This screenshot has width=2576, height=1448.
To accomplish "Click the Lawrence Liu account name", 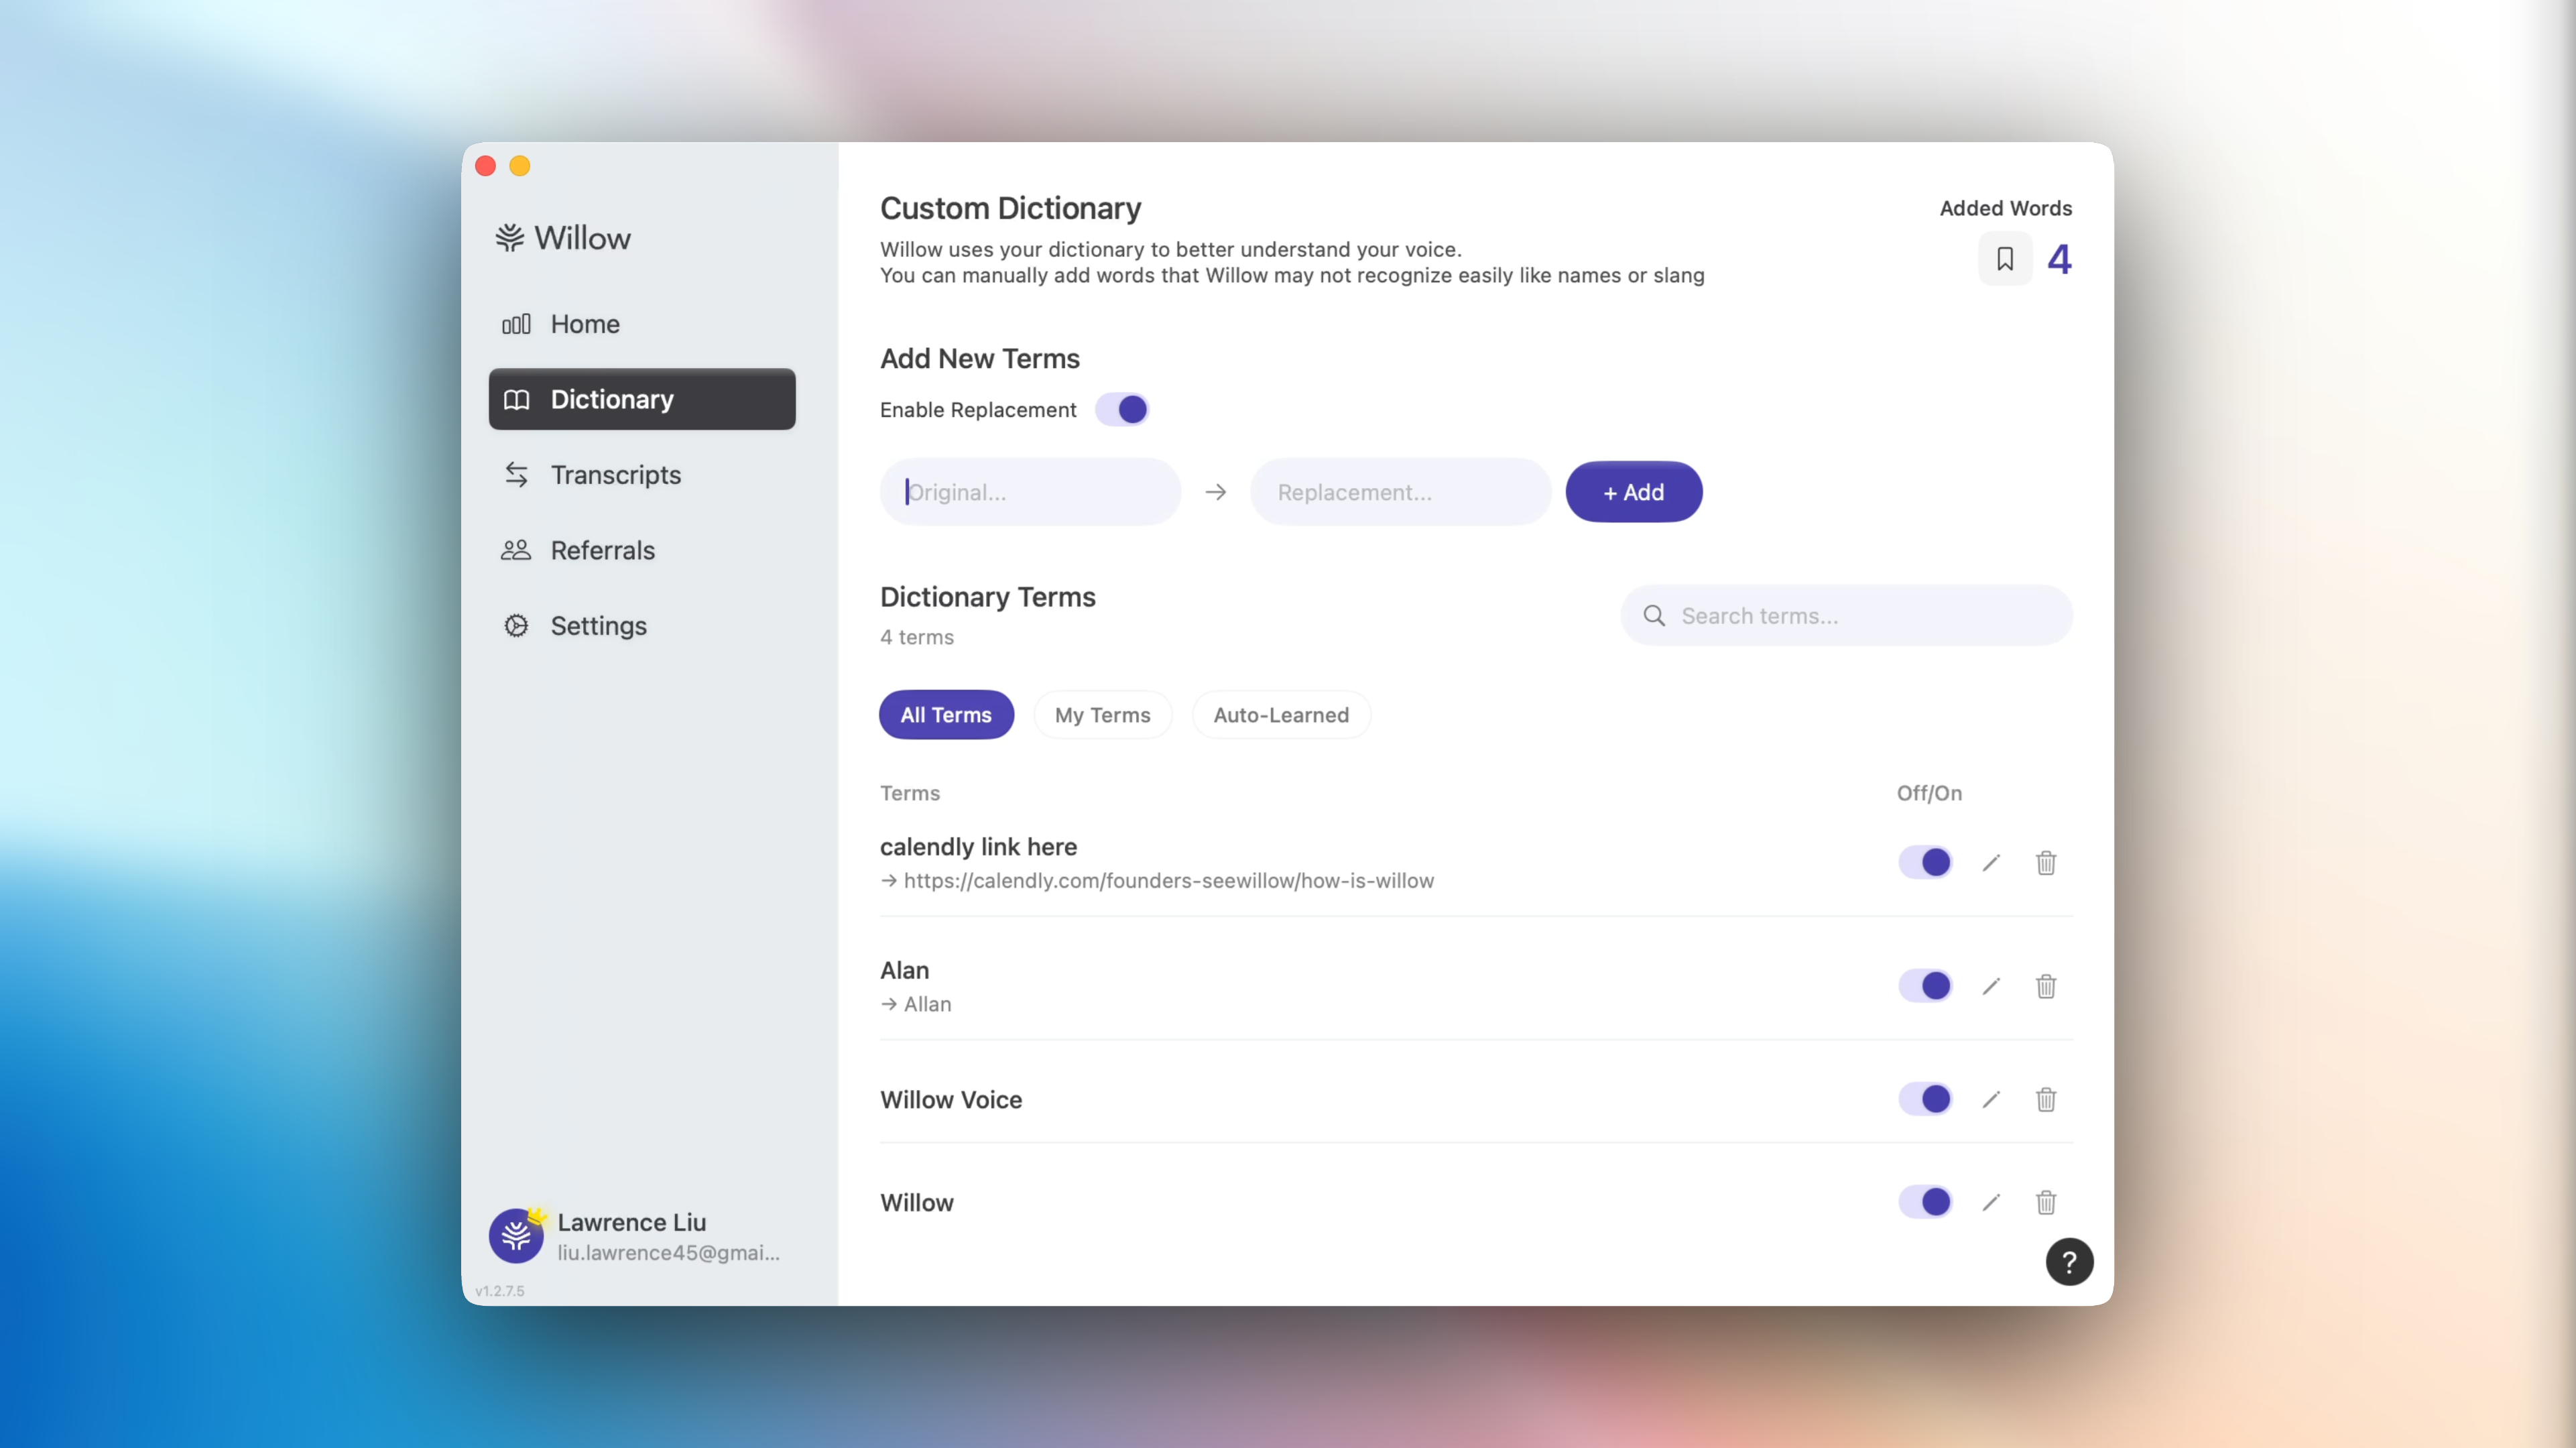I will [632, 1222].
